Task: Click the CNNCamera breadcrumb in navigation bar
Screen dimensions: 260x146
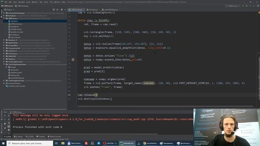Action: tap(7, 6)
